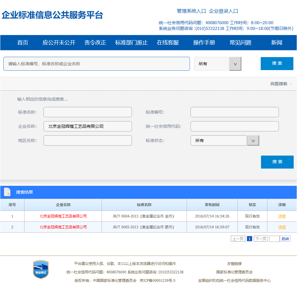The width and height of the screenshot is (297, 290).
Task: View 详细 for the 金币 standard row
Action: (x=282, y=216)
